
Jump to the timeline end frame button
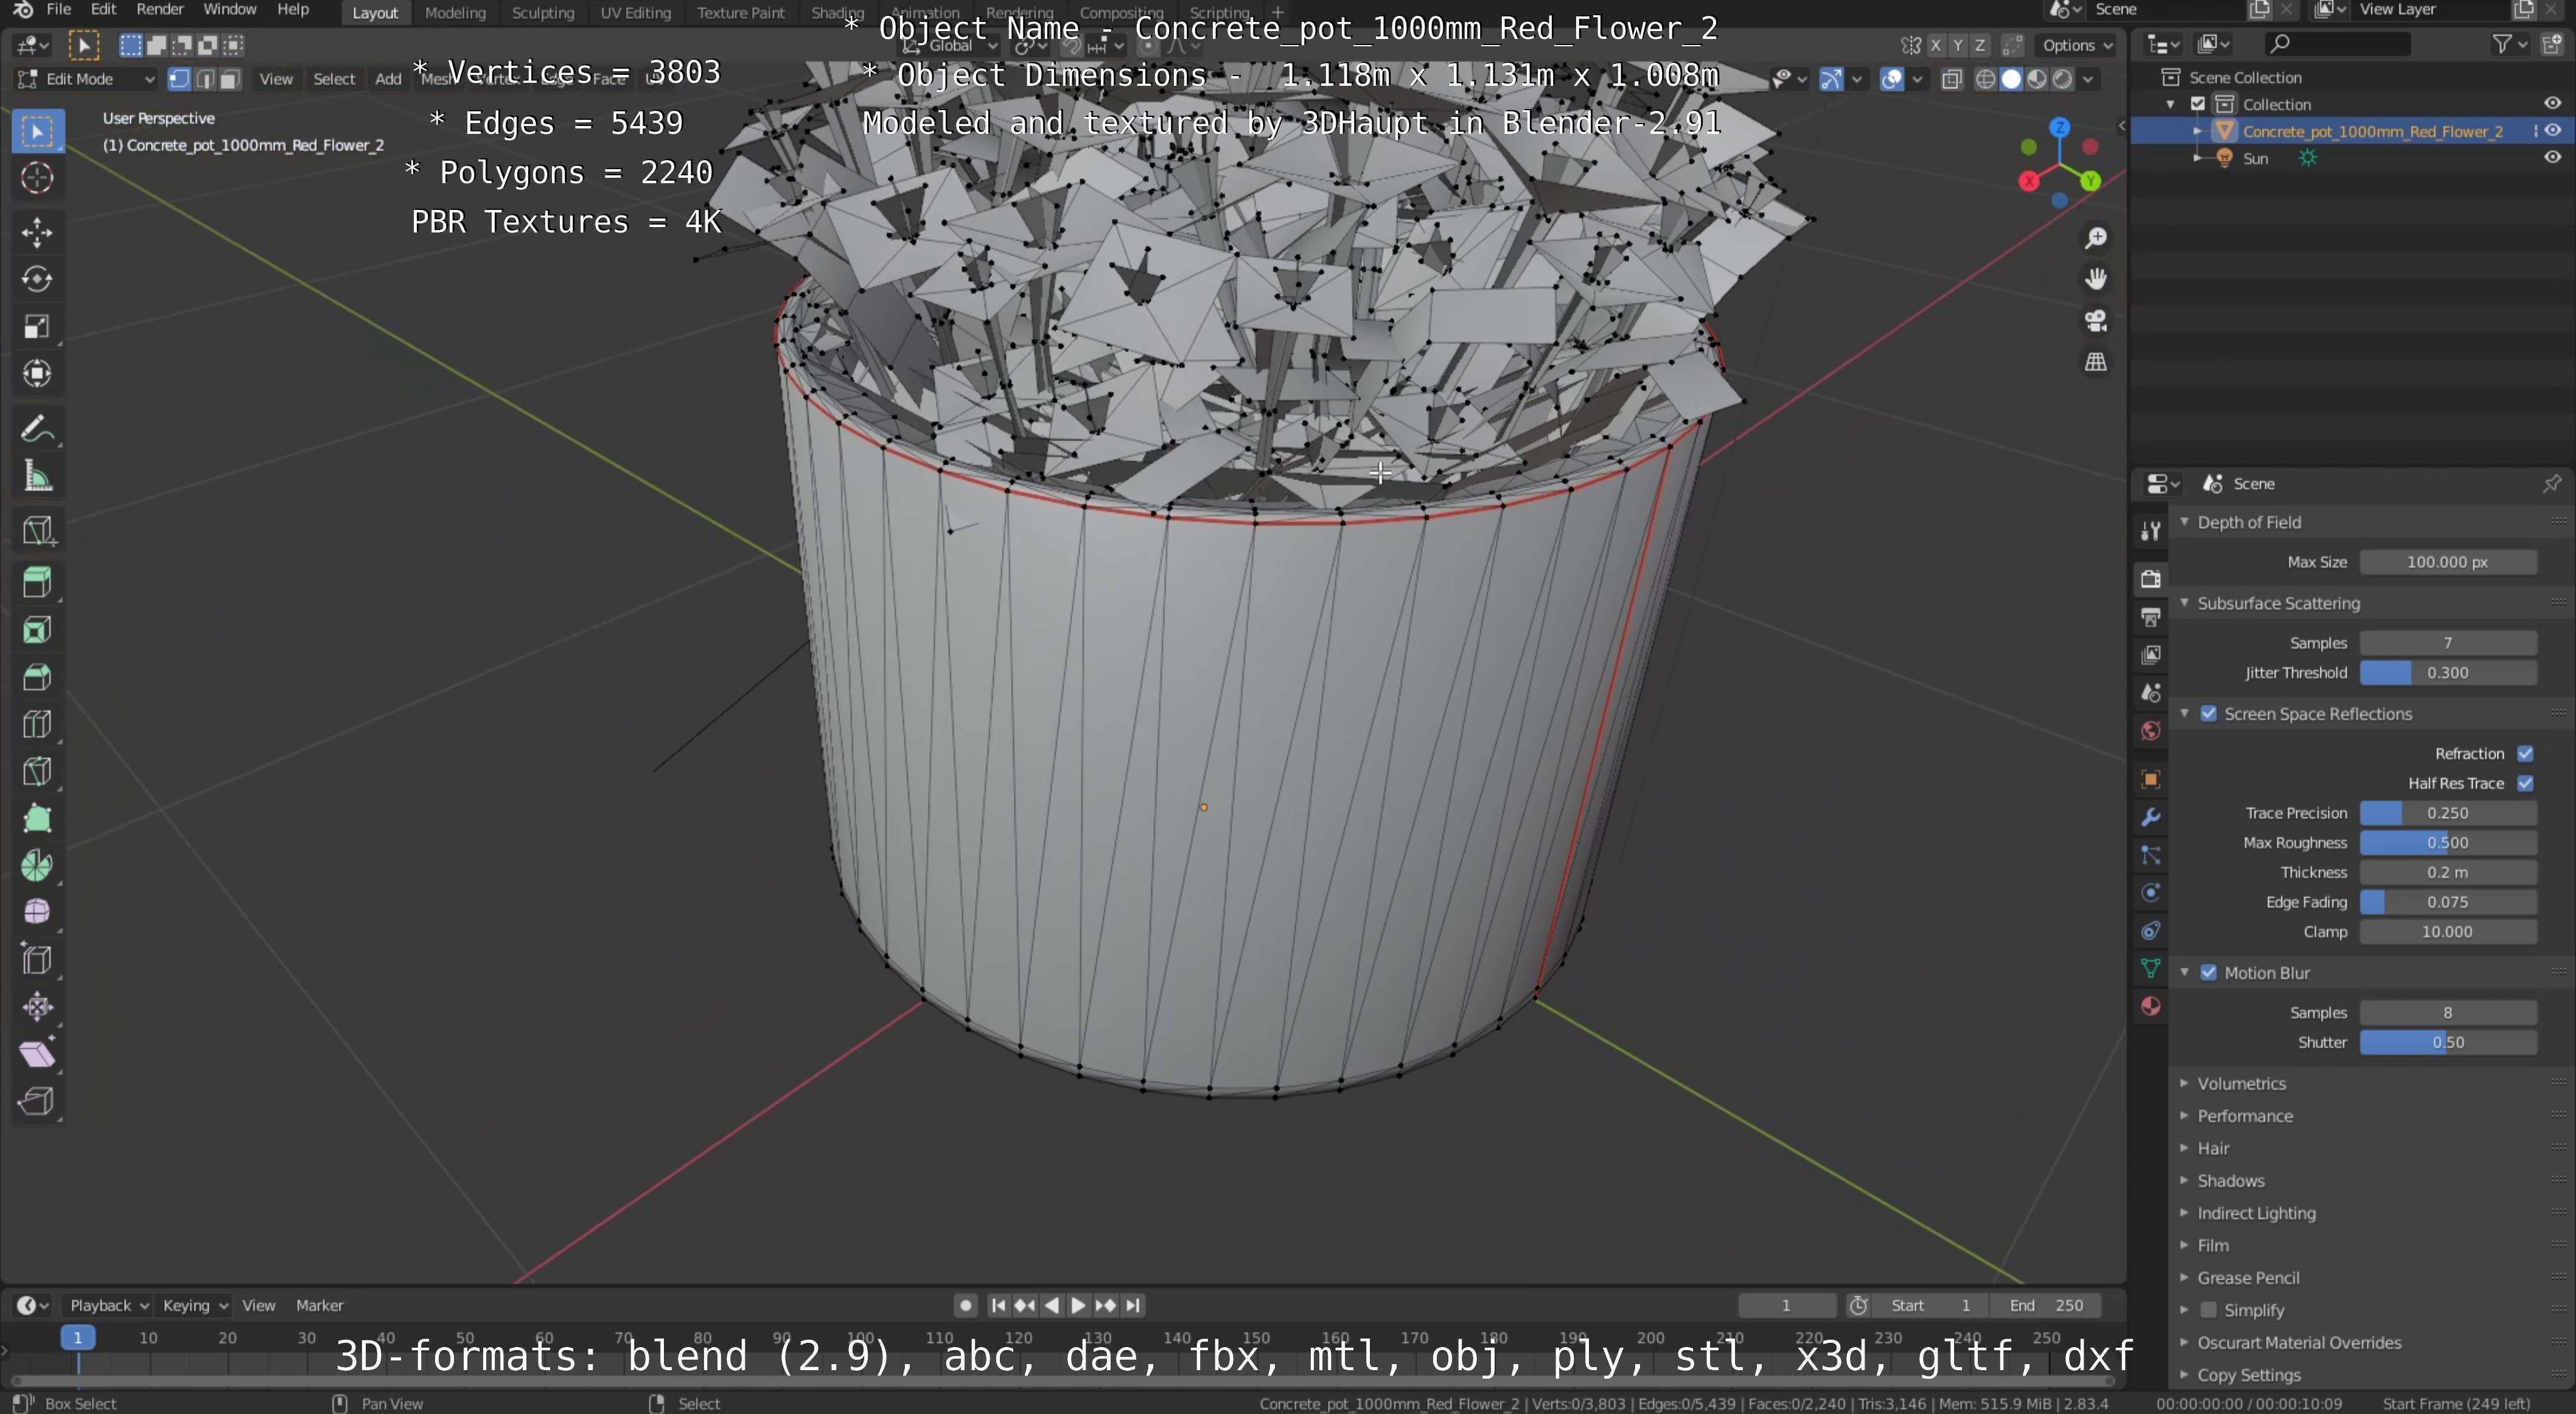1132,1305
